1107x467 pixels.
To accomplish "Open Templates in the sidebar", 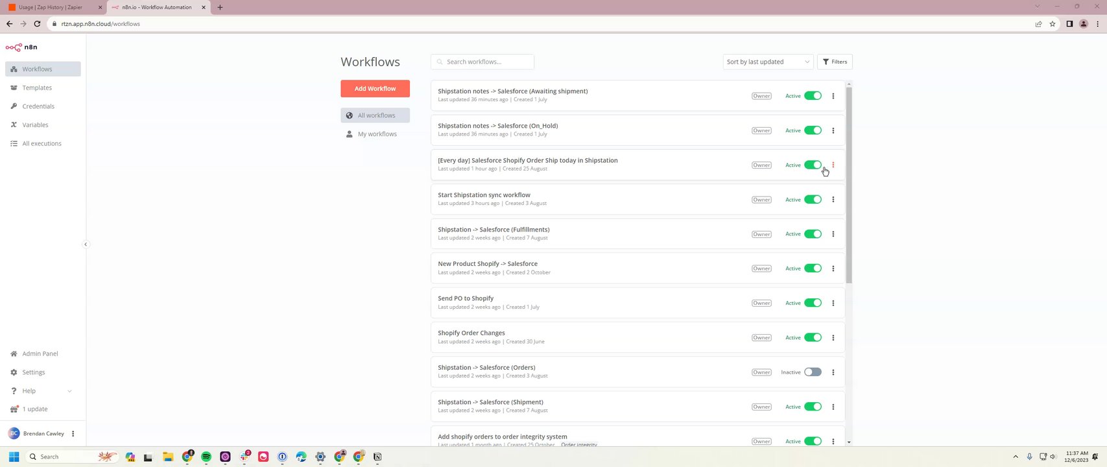I will click(43, 88).
